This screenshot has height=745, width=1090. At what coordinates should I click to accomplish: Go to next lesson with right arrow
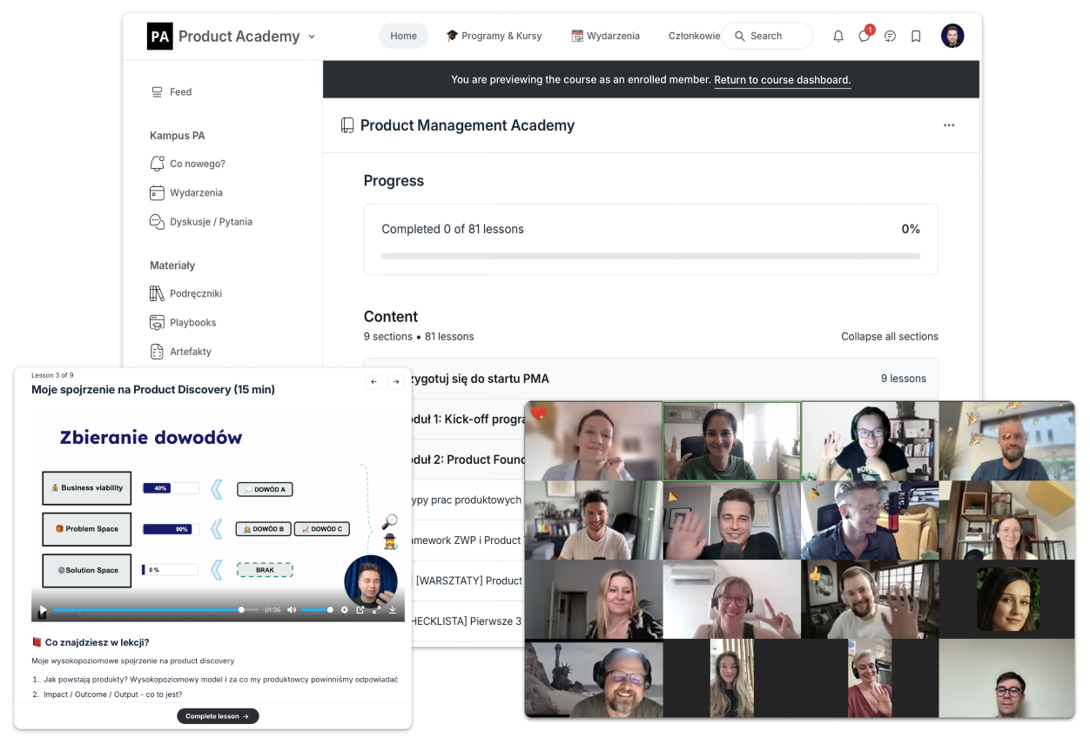pyautogui.click(x=395, y=381)
